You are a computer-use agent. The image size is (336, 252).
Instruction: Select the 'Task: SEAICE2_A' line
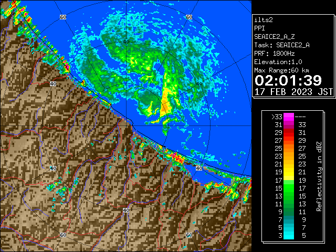tap(282, 45)
